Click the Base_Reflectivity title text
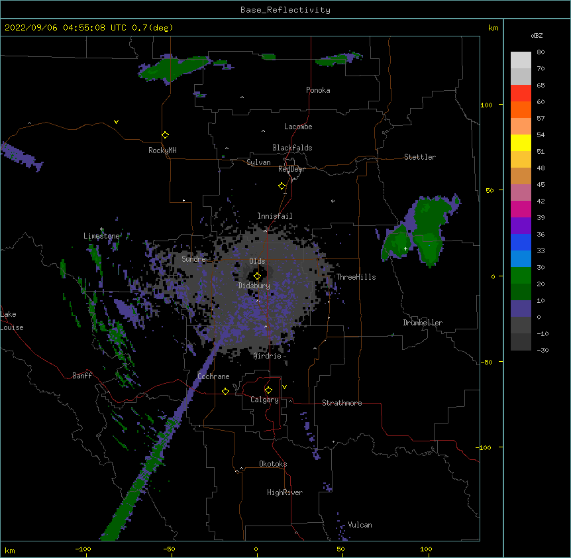571x558 pixels. tap(285, 10)
